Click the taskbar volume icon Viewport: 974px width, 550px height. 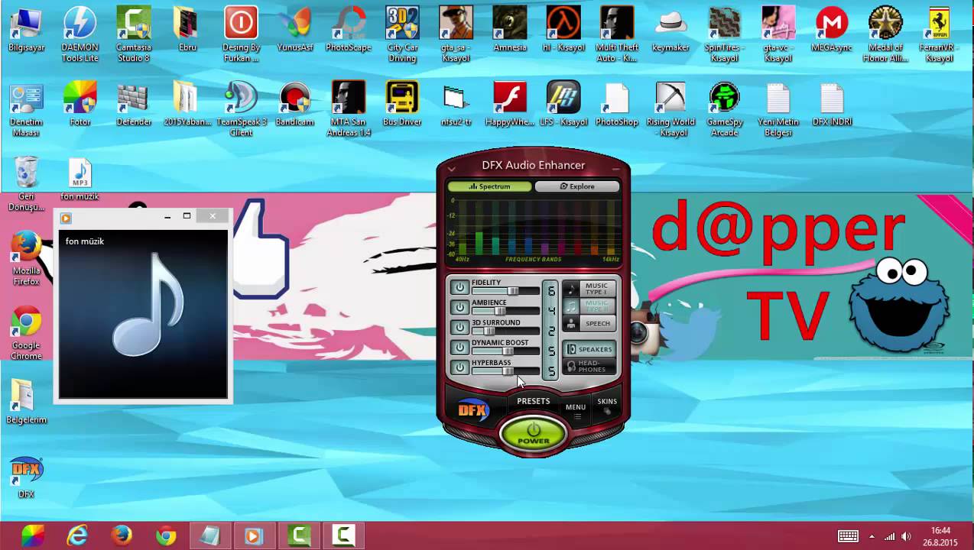907,536
